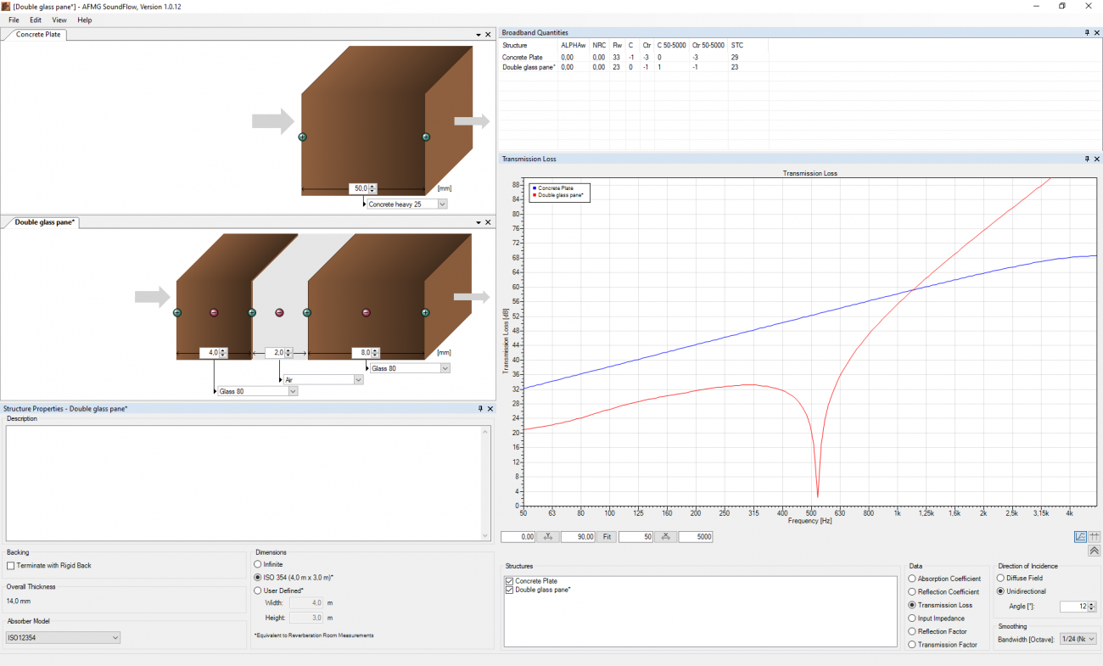
Task: Click the 4,0 mm thickness stepper arrows
Action: (222, 352)
